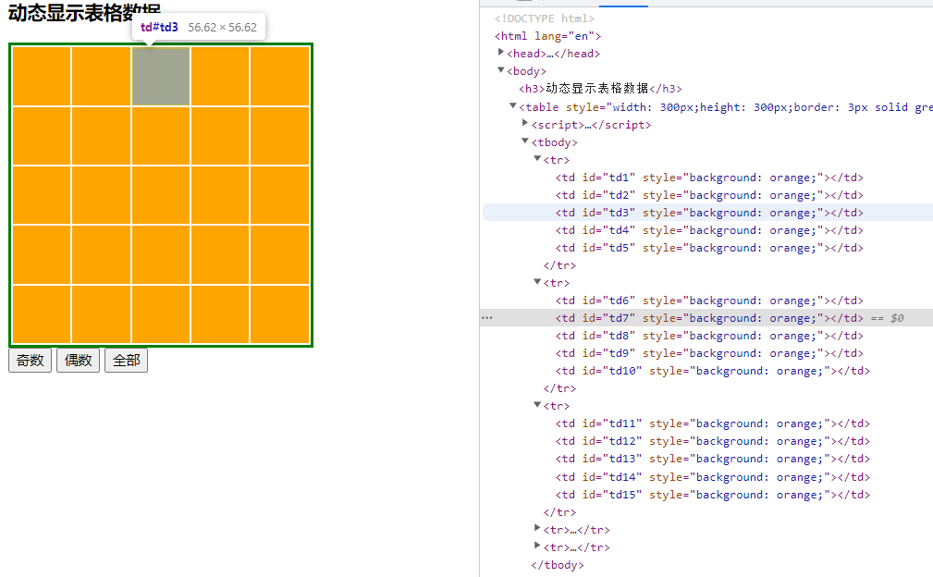
Task: Select the td12 element line
Action: 713,441
